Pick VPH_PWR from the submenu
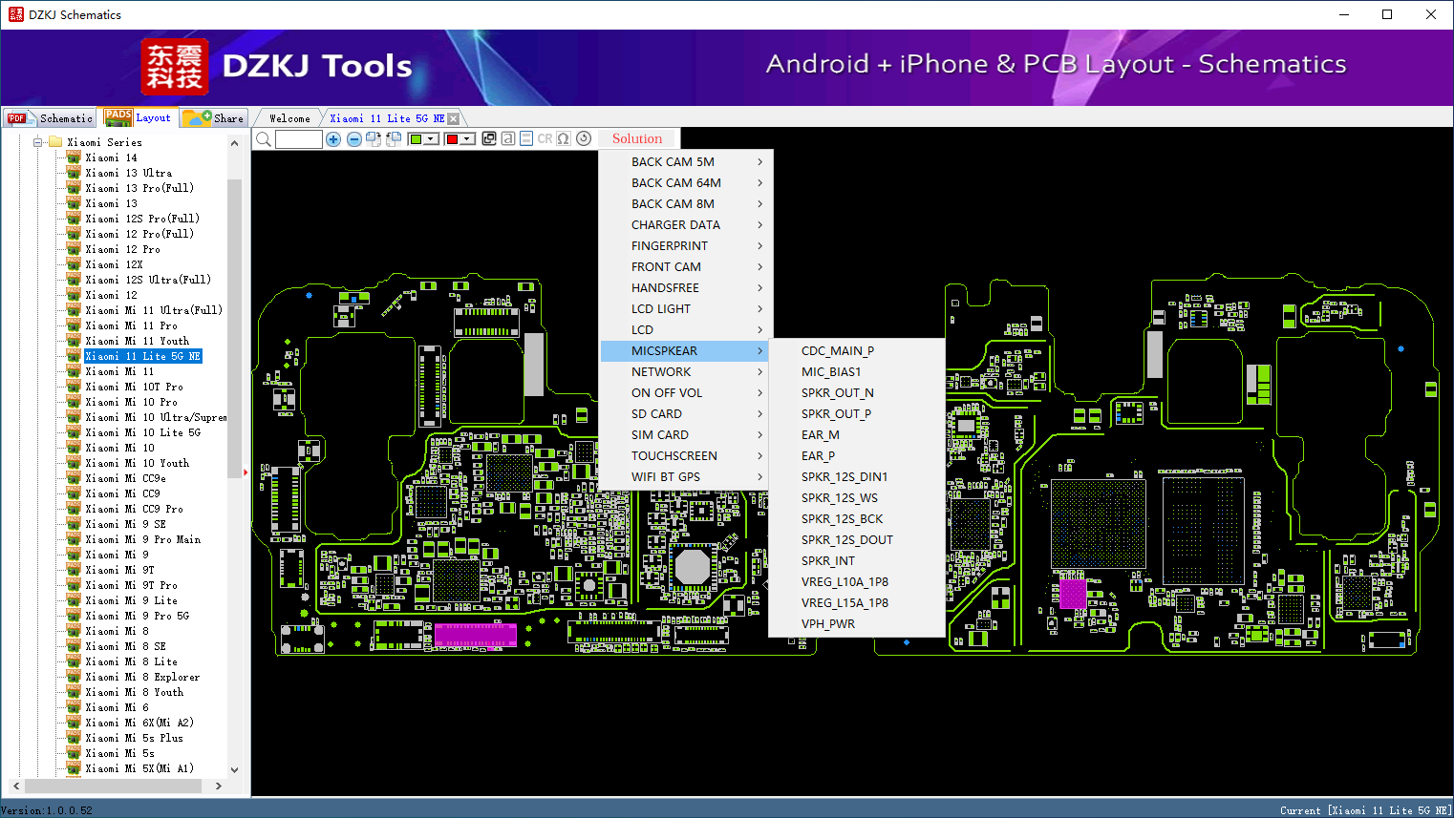 pyautogui.click(x=857, y=624)
